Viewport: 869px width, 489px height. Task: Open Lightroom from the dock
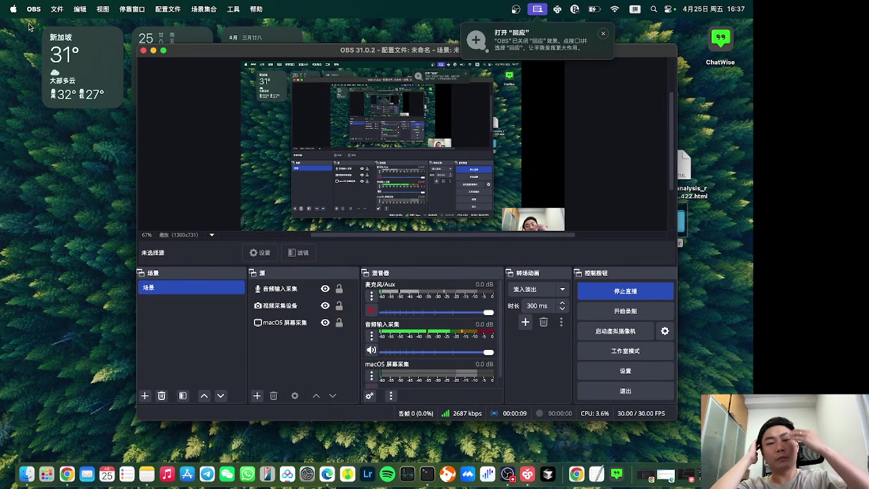(367, 474)
